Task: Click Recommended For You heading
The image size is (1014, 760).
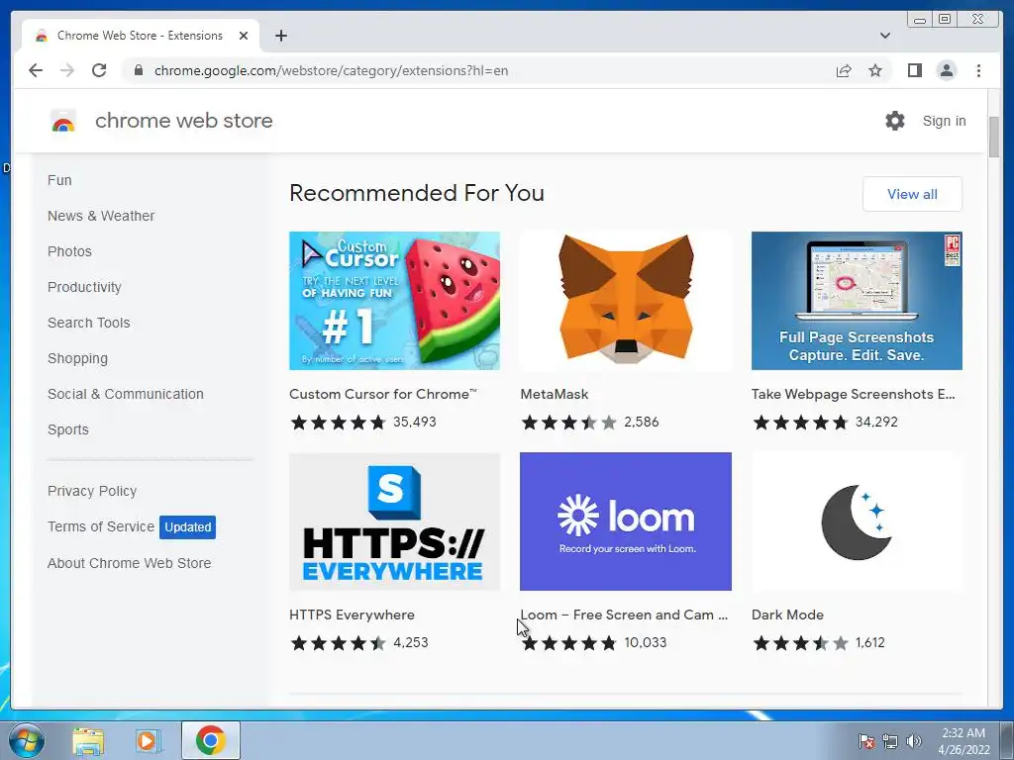Action: coord(417,193)
